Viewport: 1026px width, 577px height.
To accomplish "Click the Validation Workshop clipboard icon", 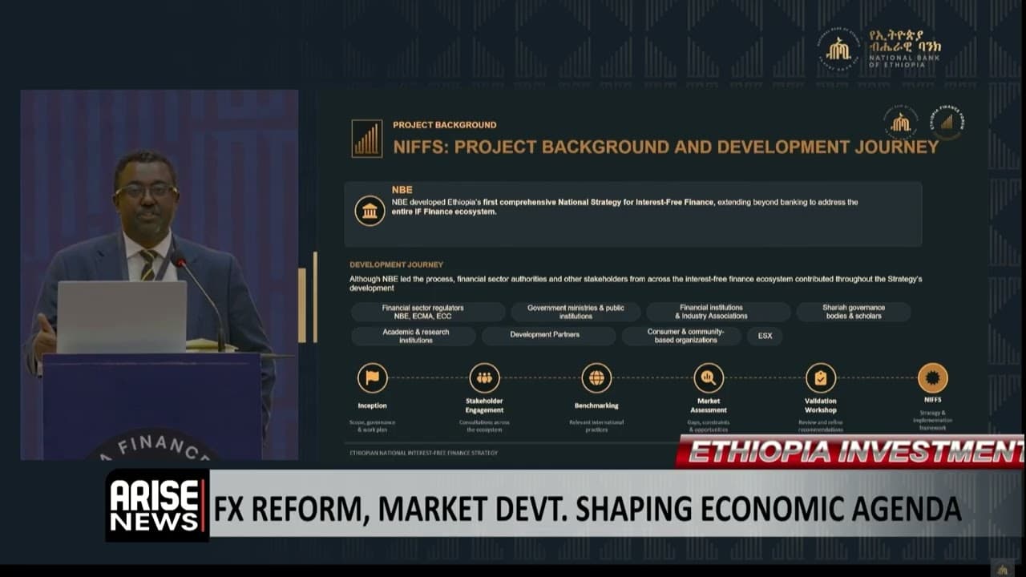I will tap(820, 377).
